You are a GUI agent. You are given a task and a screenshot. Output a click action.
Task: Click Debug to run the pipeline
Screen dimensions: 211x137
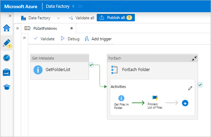70,39
